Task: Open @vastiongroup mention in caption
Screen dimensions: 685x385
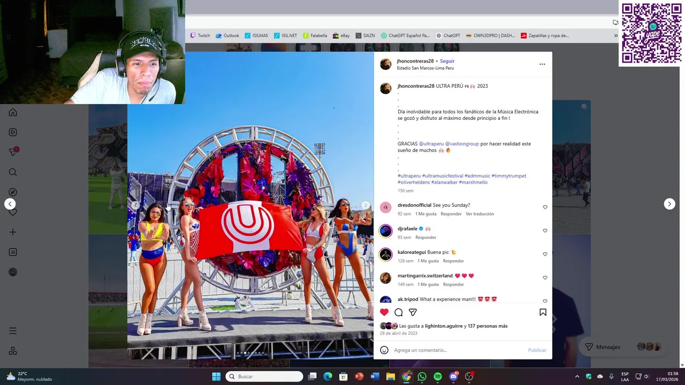Action: point(462,144)
